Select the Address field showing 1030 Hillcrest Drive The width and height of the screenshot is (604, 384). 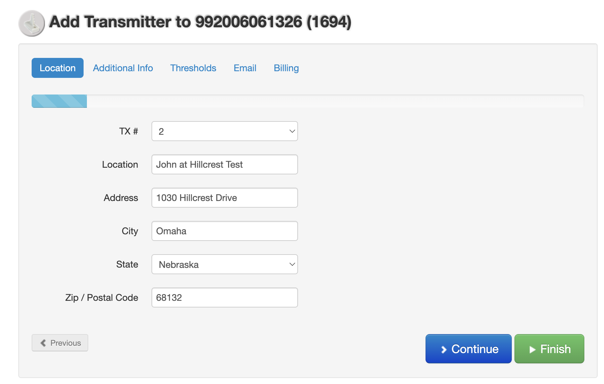[224, 198]
